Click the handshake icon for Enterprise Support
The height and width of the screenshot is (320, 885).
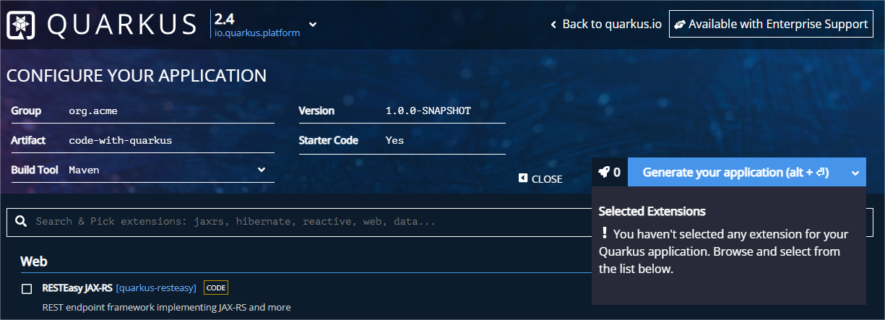pos(680,24)
